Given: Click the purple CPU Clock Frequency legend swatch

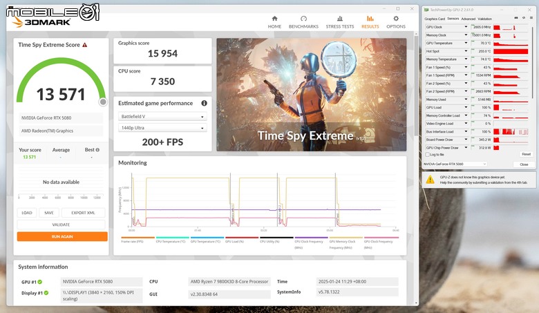Looking at the screenshot, I should coord(312,238).
